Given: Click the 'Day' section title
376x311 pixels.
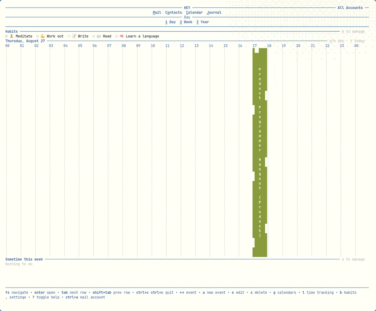Looking at the screenshot, I should pos(187,17).
